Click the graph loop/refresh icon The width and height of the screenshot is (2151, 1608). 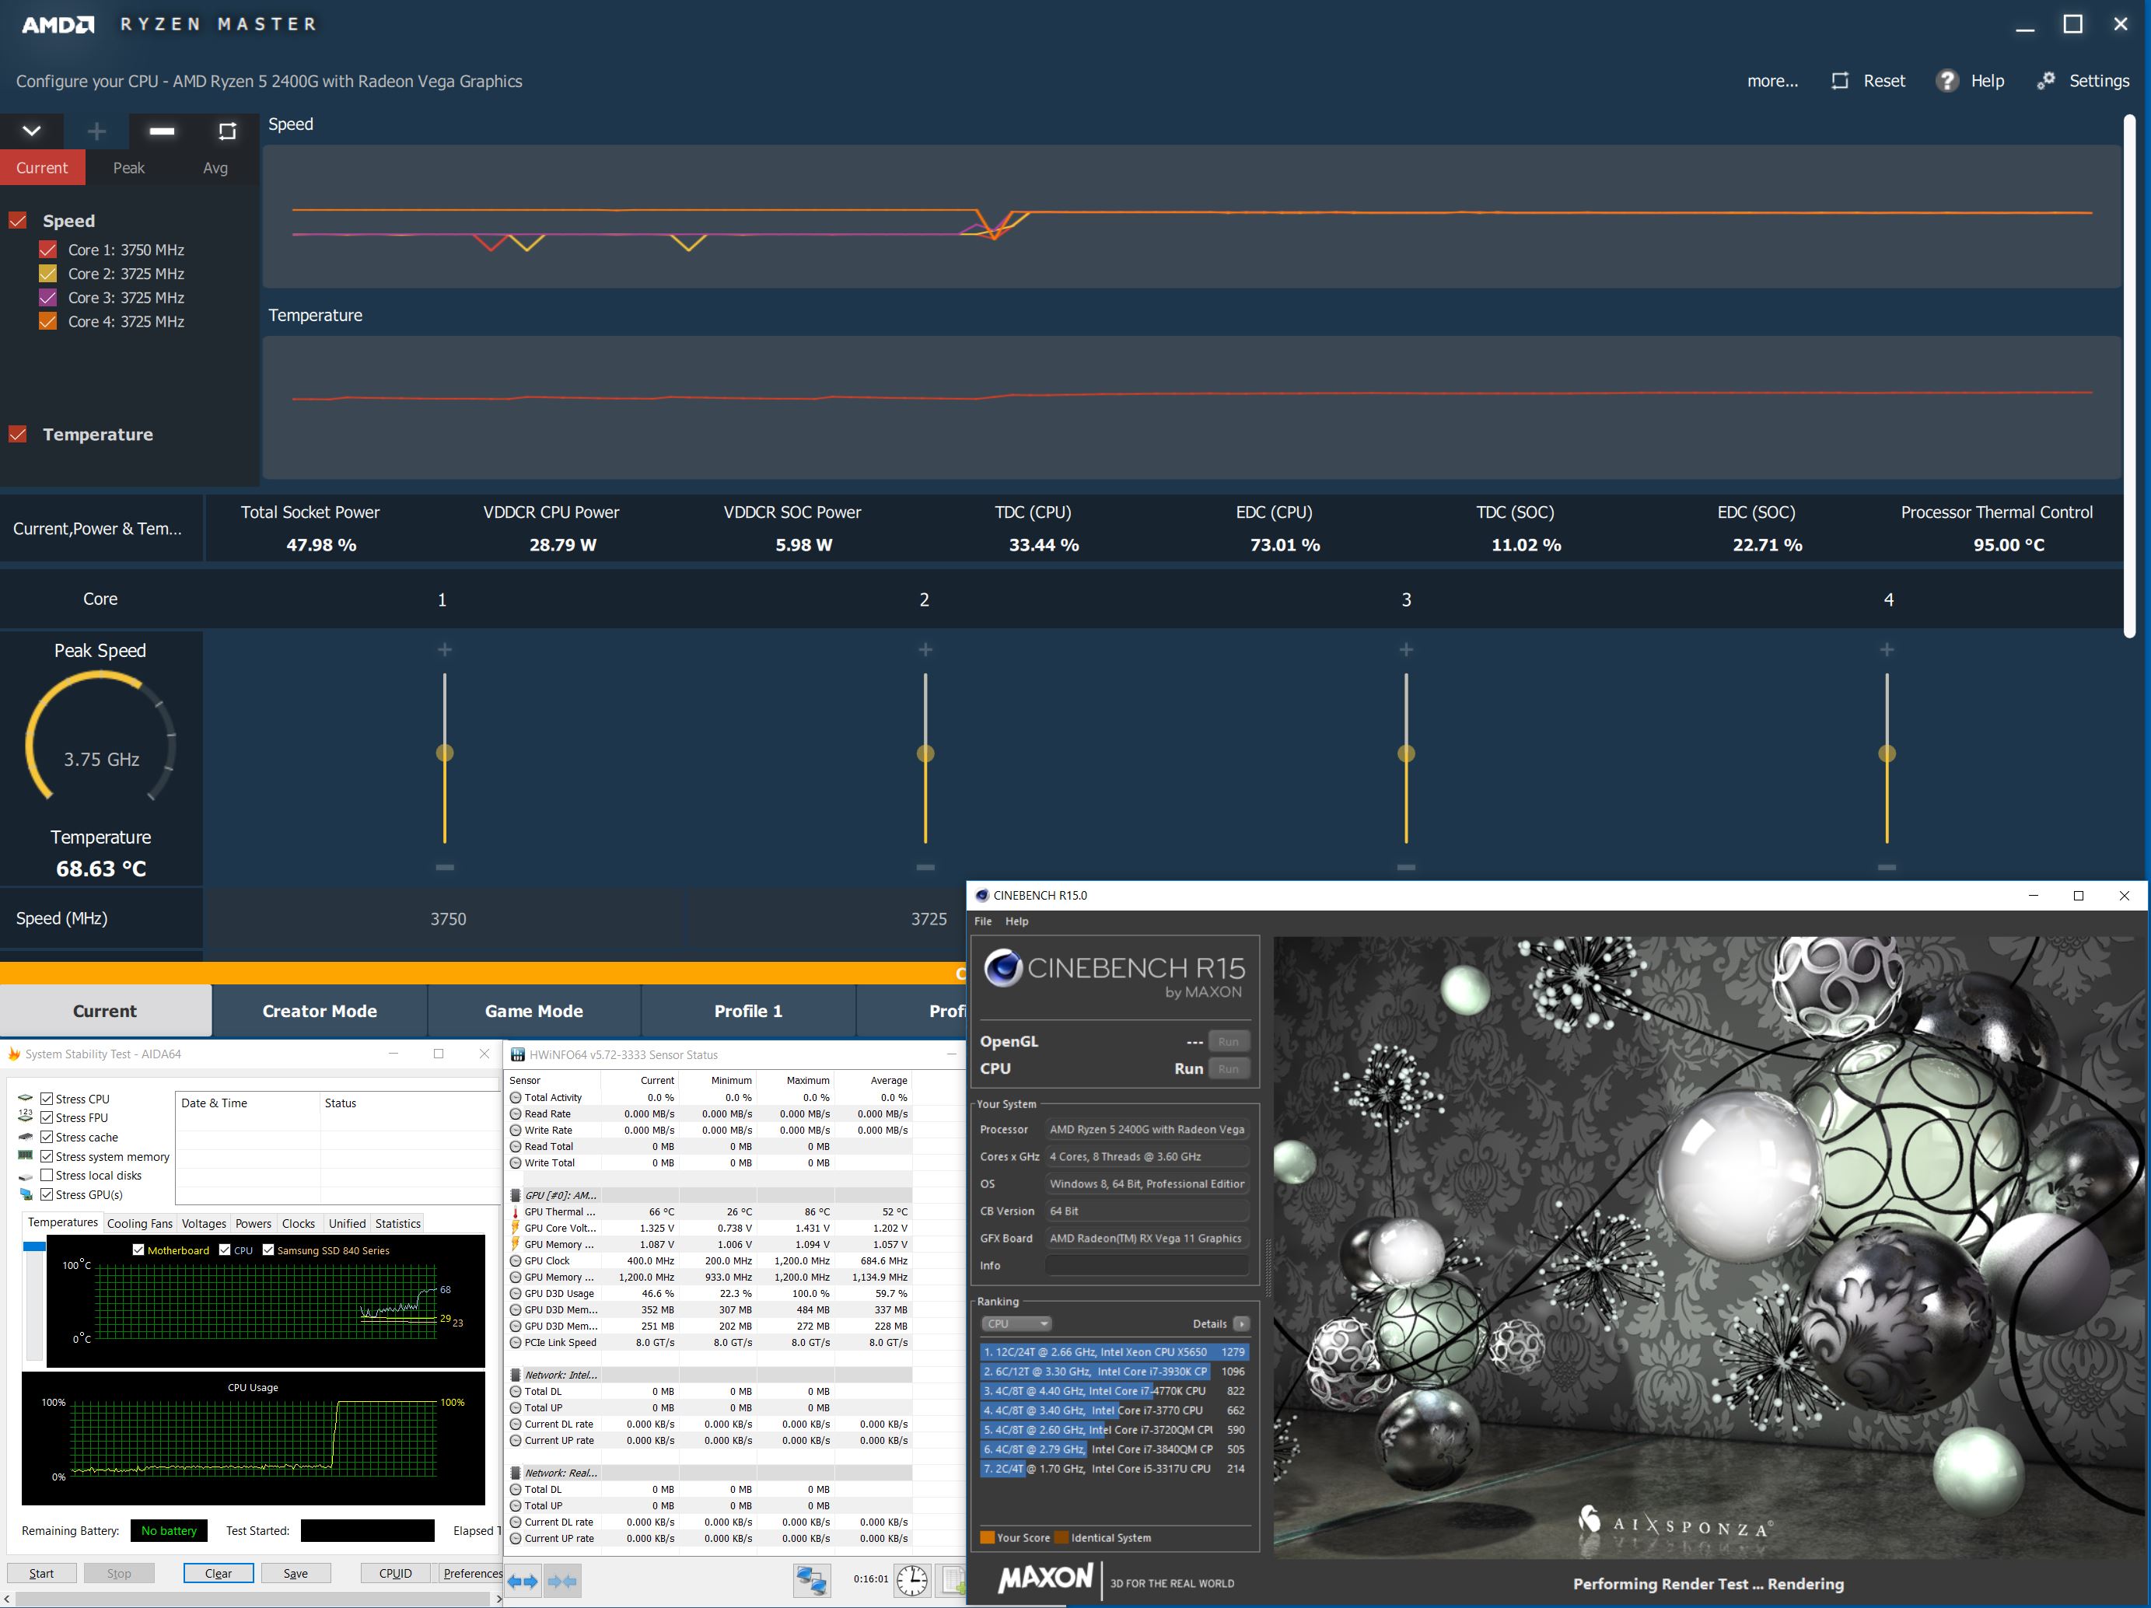click(x=226, y=131)
